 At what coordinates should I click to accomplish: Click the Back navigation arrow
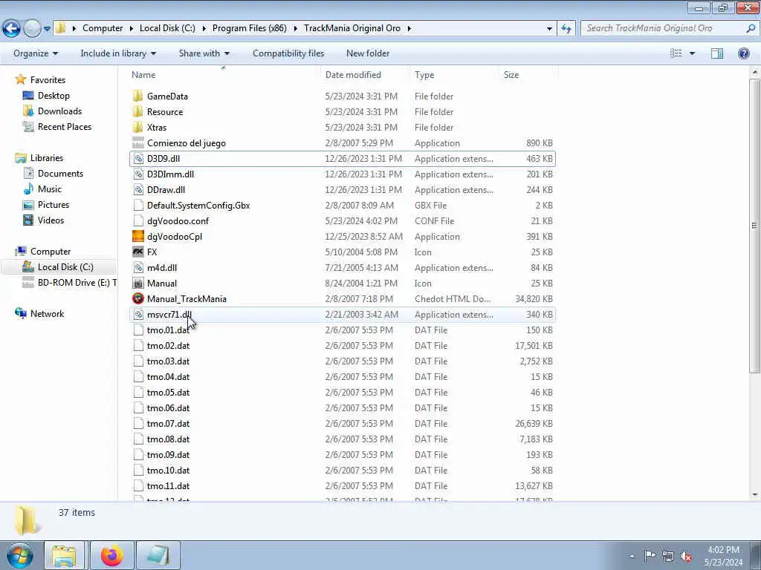click(12, 28)
